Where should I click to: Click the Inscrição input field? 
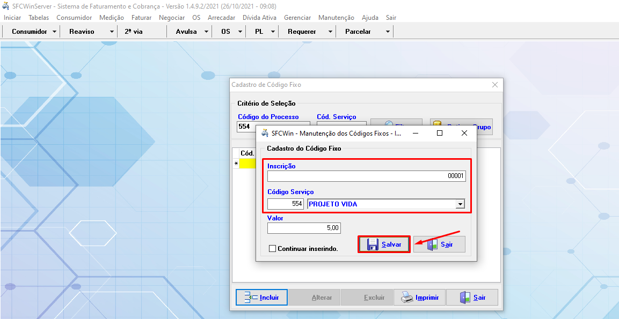click(367, 176)
